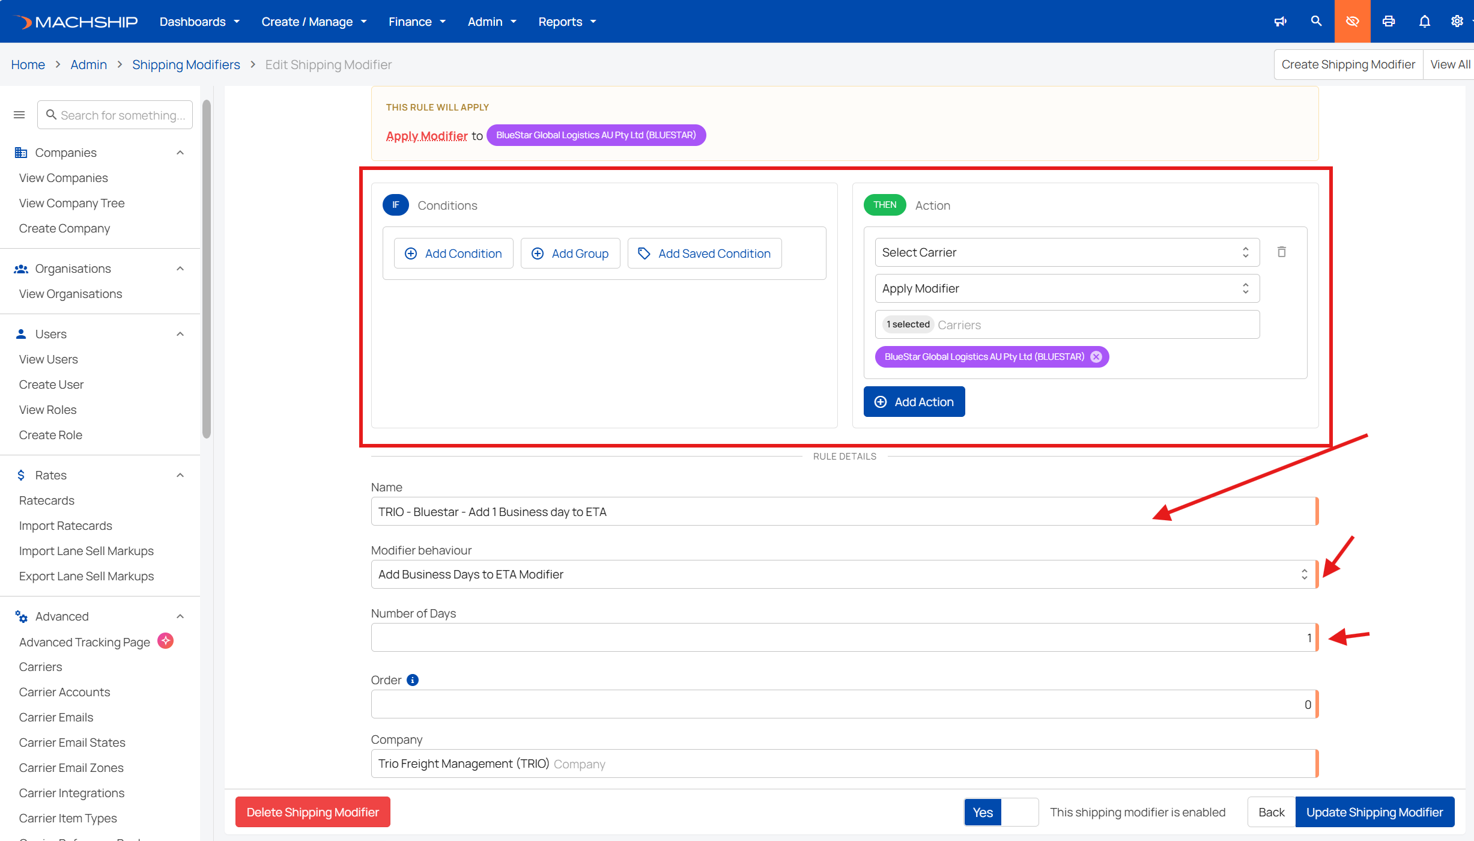Viewport: 1474px width, 841px height.
Task: Open the Apply Modifier action dropdown
Action: click(x=1067, y=288)
